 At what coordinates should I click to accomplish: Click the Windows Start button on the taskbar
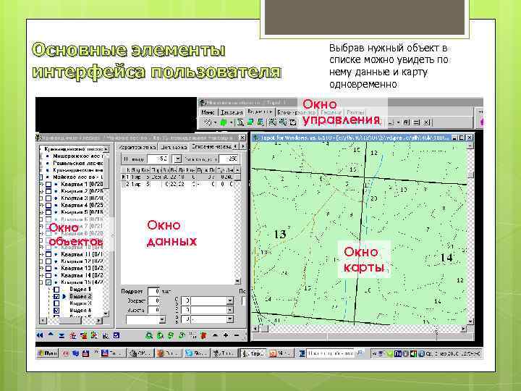pyautogui.click(x=47, y=353)
